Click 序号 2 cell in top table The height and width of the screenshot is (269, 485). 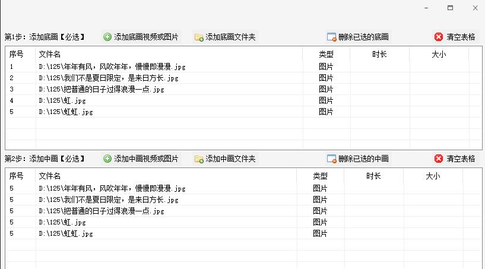[x=11, y=78]
